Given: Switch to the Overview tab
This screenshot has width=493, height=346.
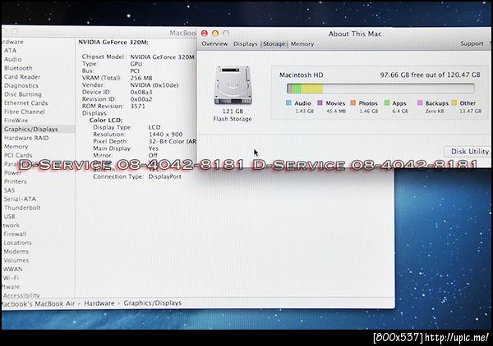Looking at the screenshot, I should click(214, 44).
